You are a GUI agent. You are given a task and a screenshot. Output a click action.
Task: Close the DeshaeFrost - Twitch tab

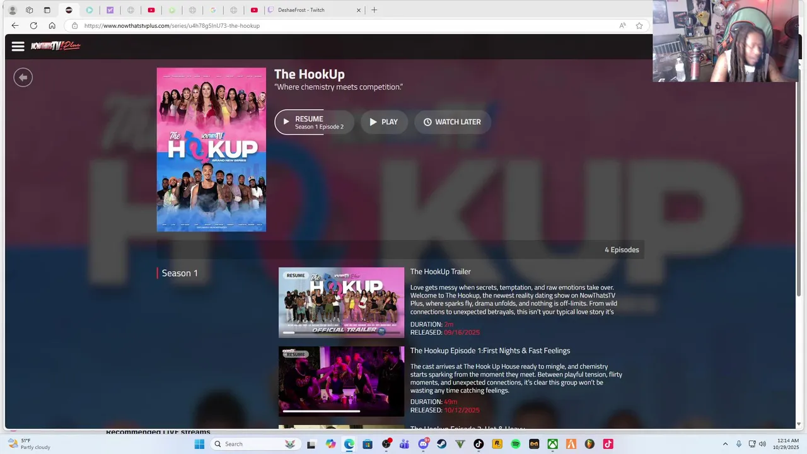click(359, 10)
